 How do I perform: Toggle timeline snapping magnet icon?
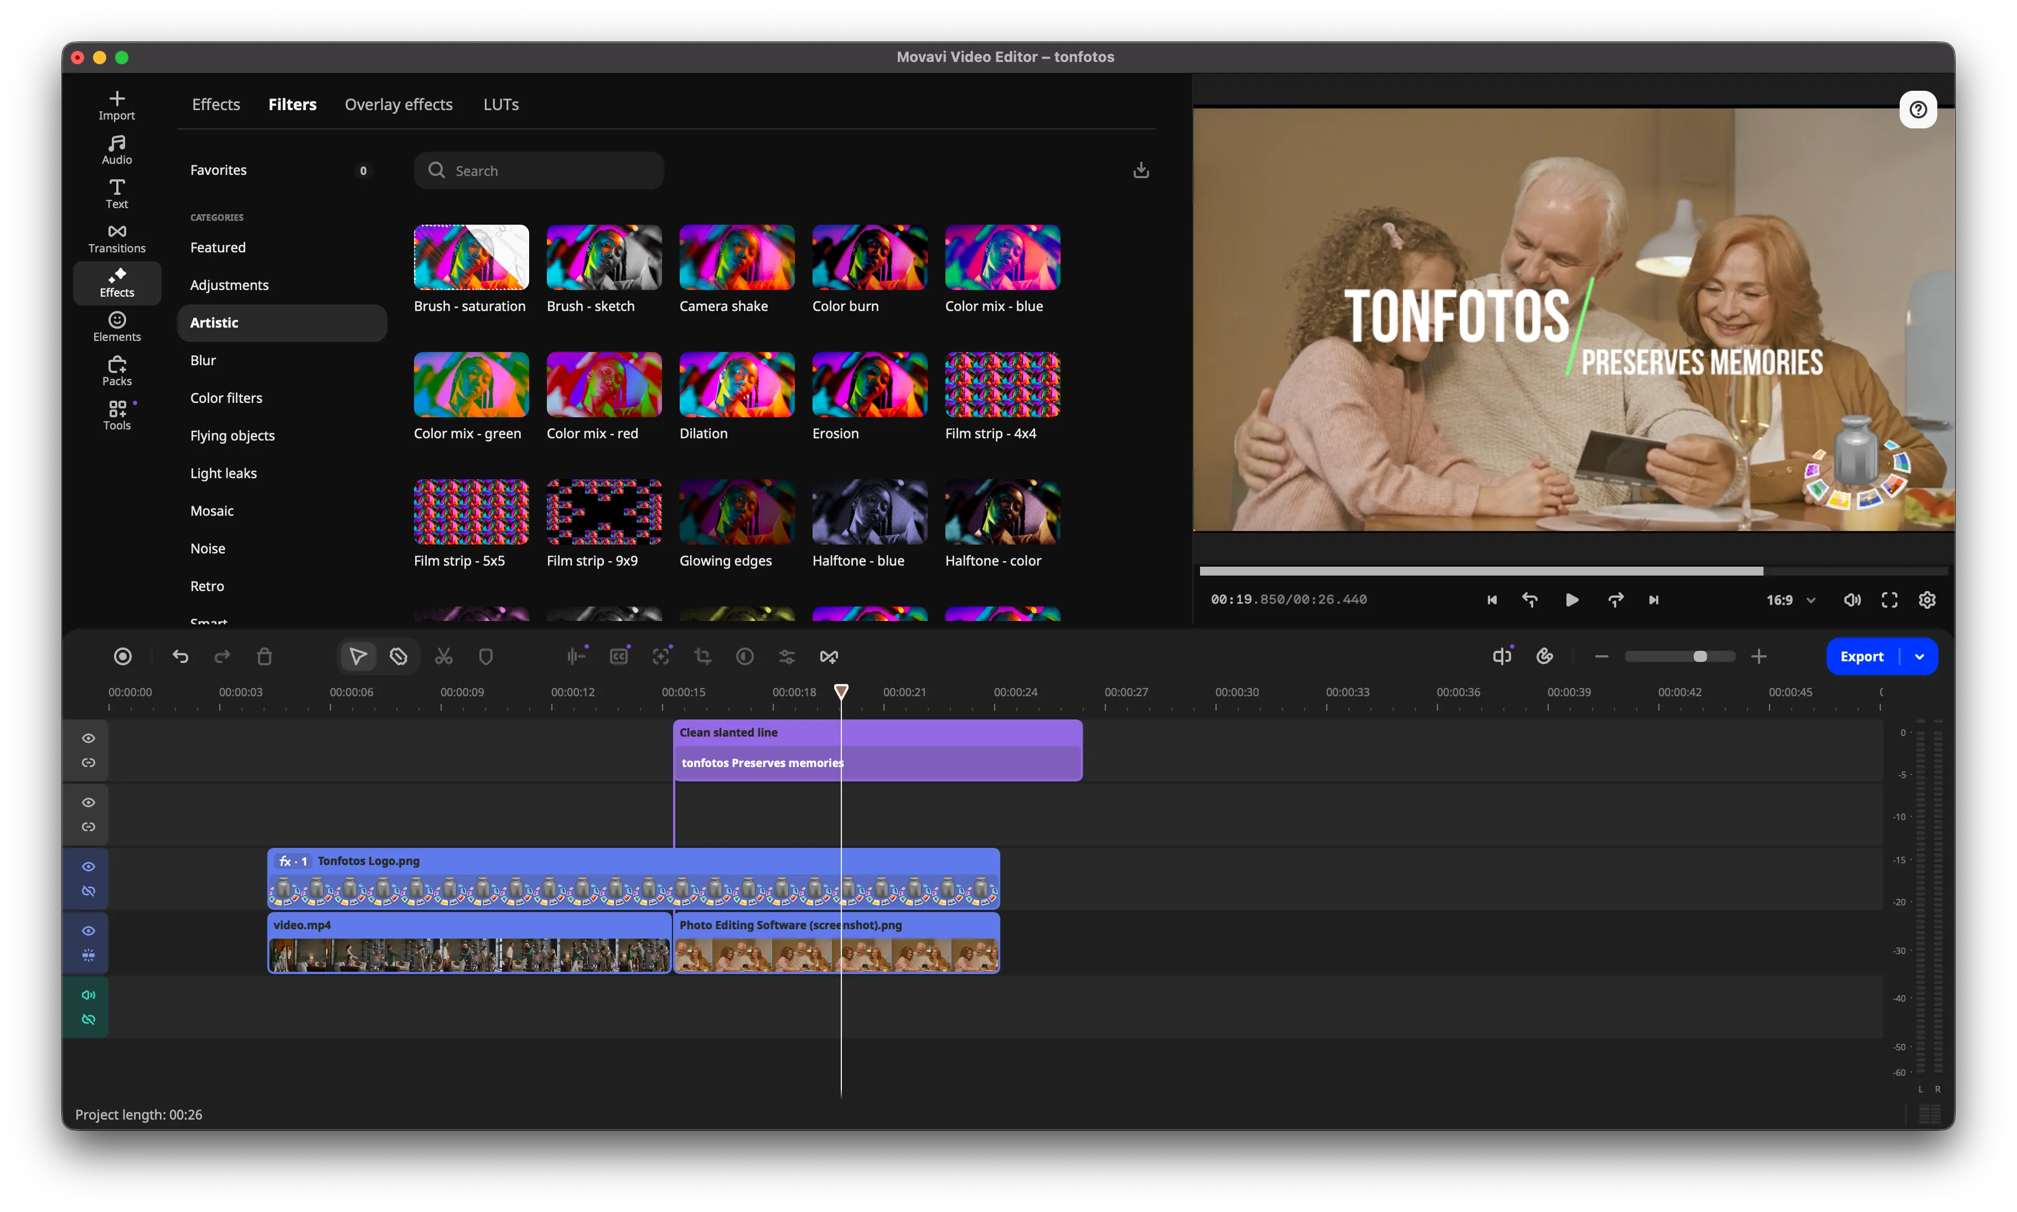pos(1544,656)
